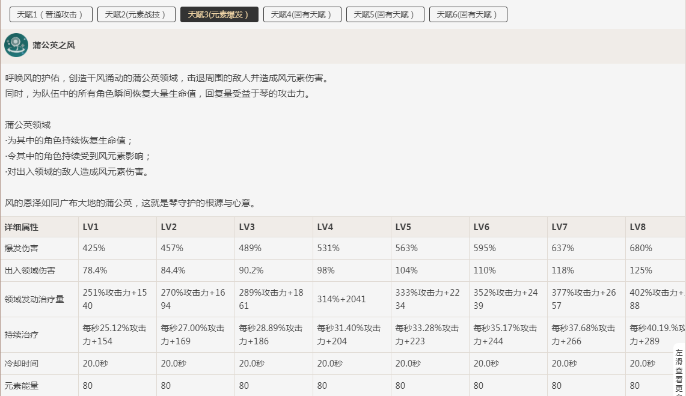Select the 天赋3(元素爆发) tab
This screenshot has width=686, height=396.
[x=219, y=14]
